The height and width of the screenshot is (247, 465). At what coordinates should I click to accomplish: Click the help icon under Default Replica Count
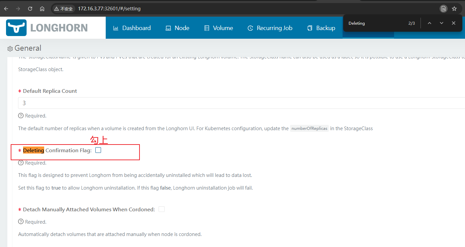tap(21, 116)
